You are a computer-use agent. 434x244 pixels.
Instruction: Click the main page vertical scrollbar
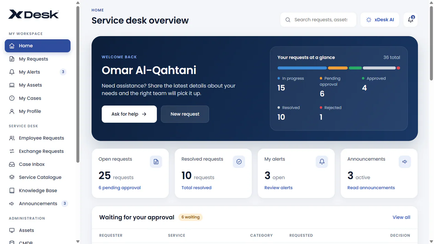point(431,43)
